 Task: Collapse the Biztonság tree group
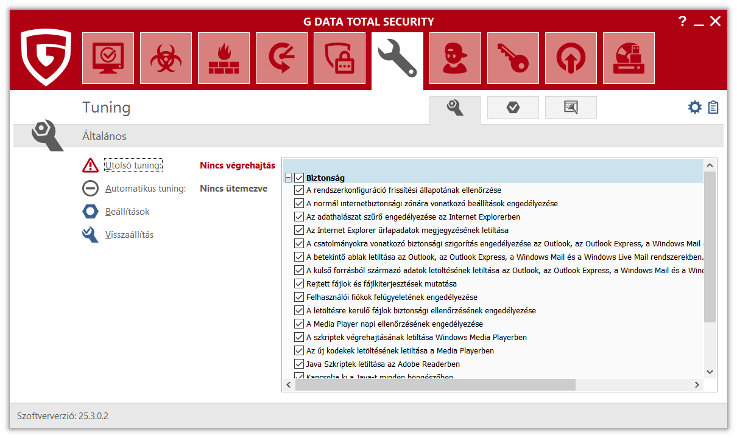coord(288,178)
